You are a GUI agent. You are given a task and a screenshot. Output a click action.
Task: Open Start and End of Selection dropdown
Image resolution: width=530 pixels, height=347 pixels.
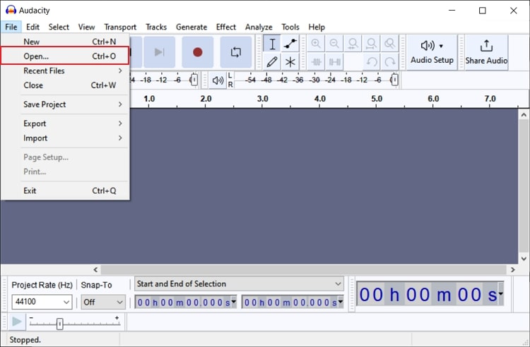pos(240,284)
